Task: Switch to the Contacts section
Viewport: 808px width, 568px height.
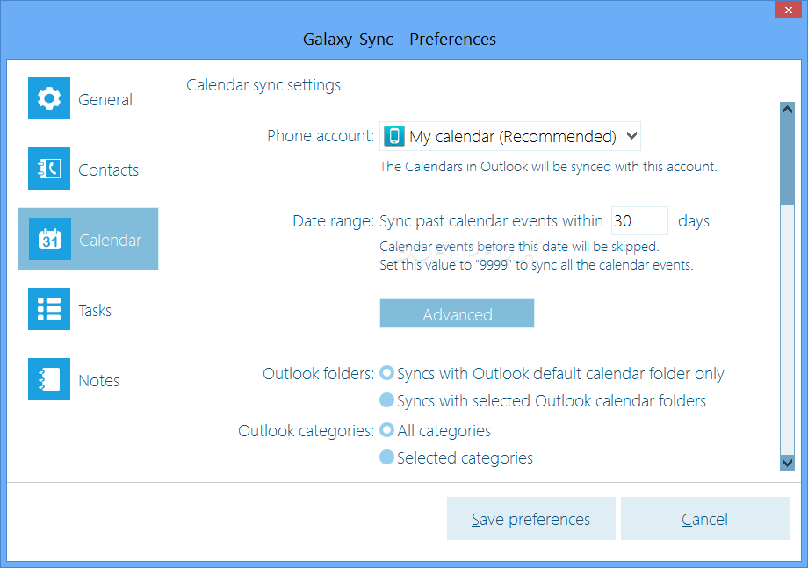Action: [108, 170]
